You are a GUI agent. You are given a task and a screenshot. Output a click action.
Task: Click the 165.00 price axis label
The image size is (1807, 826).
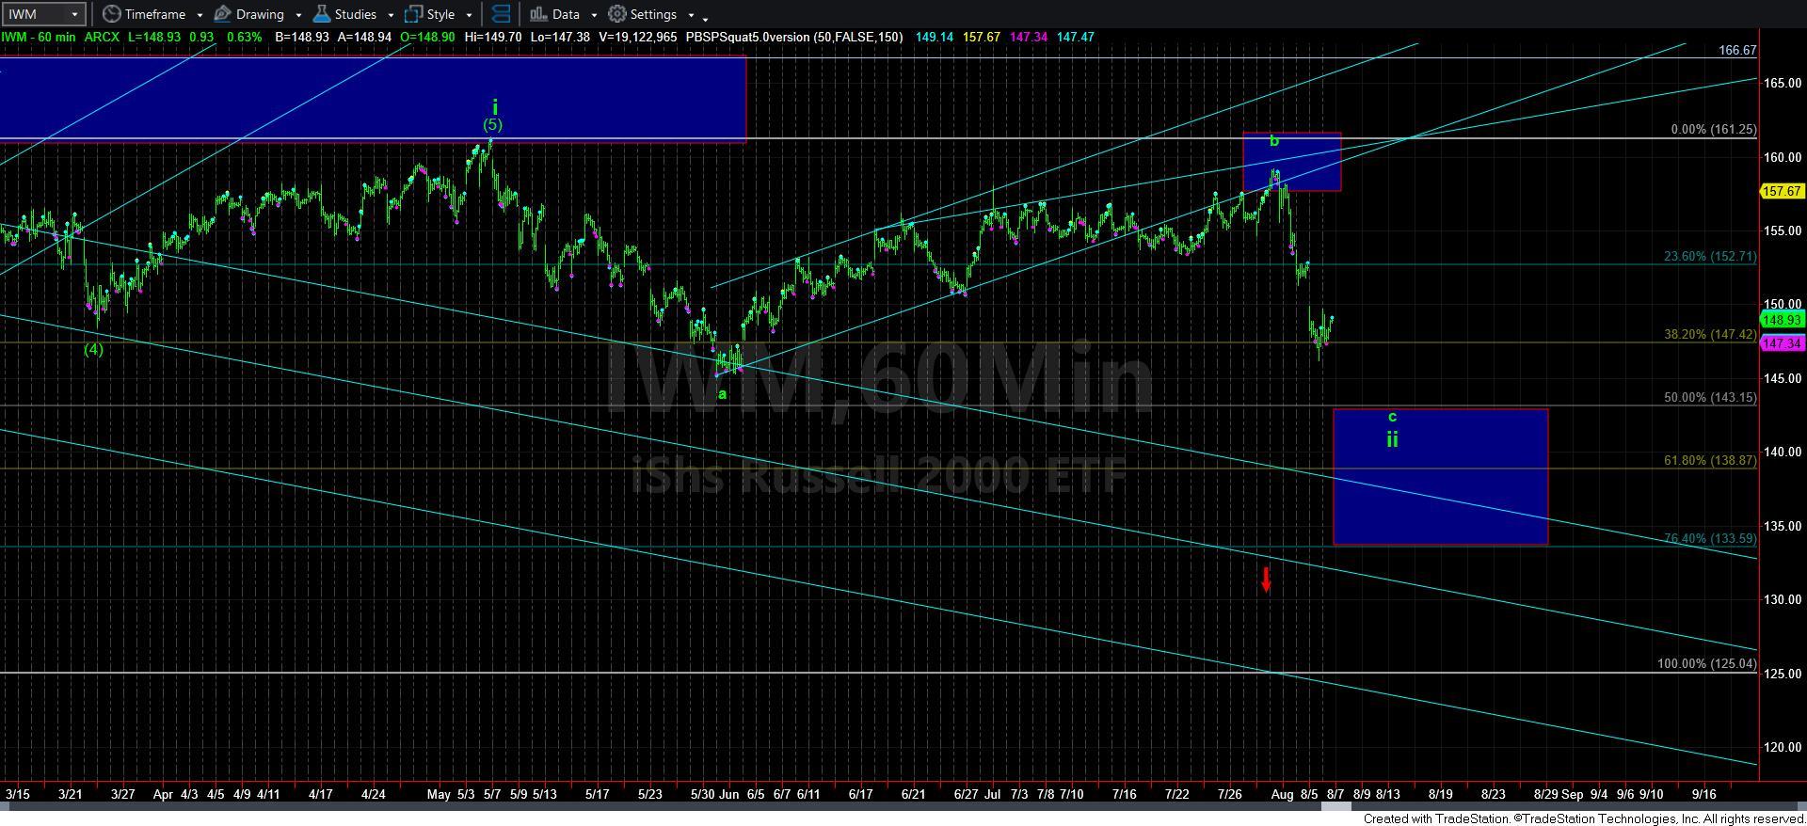point(1783,83)
